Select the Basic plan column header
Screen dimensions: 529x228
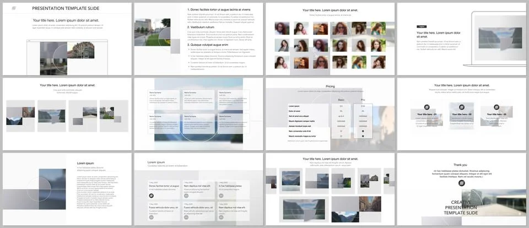coord(341,100)
